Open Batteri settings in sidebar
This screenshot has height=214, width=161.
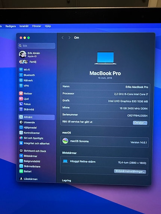coord(25,171)
